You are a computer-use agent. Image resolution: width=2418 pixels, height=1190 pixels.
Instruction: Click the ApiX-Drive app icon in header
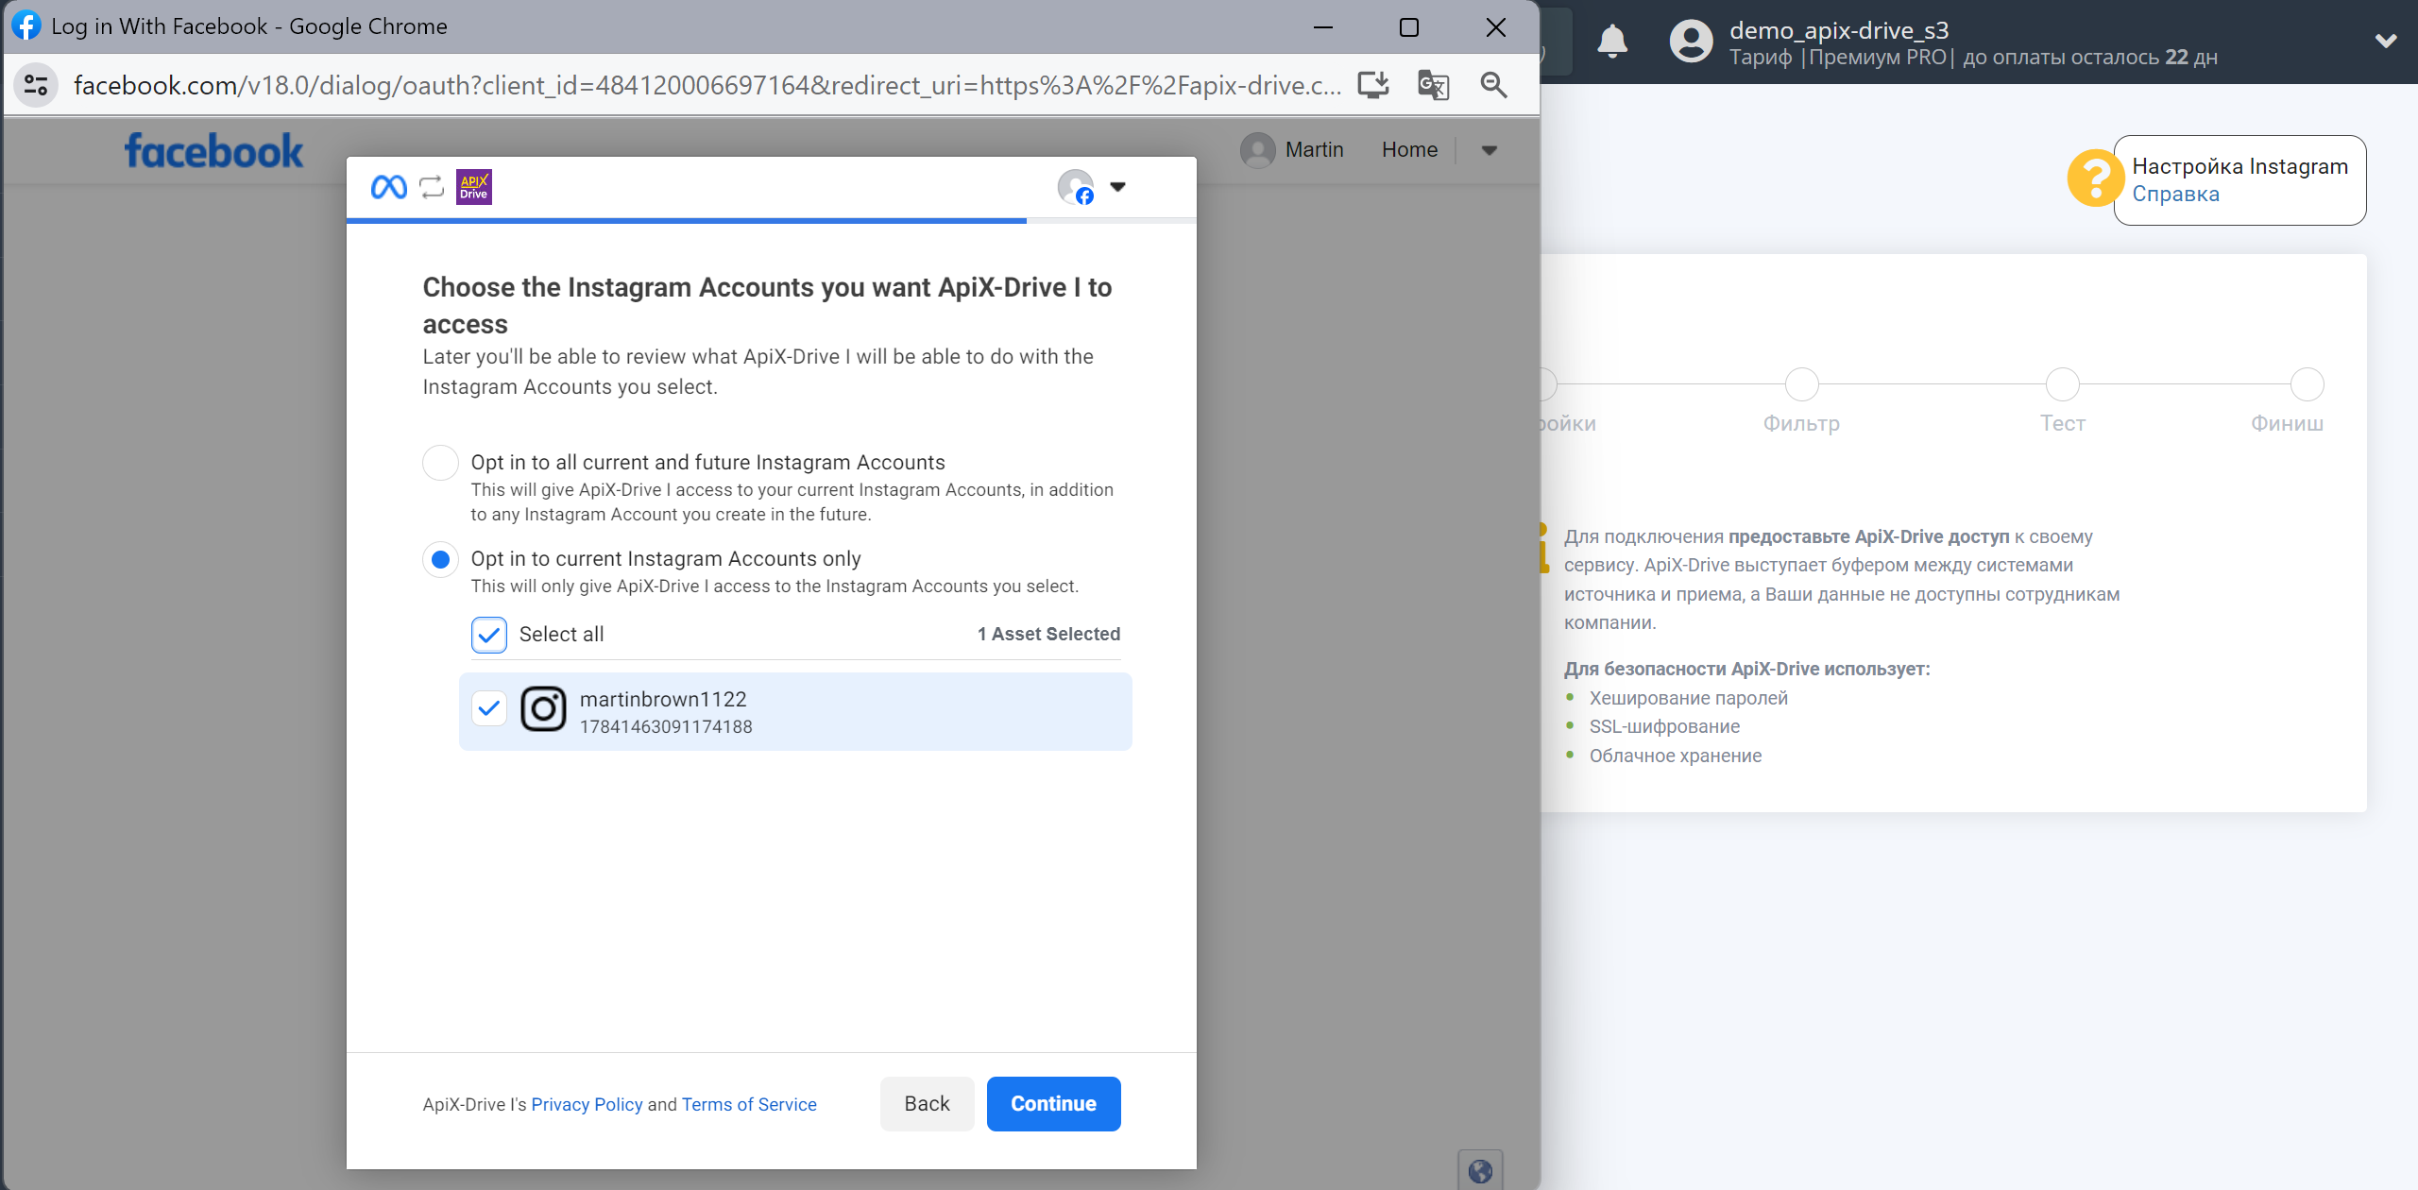pos(475,186)
